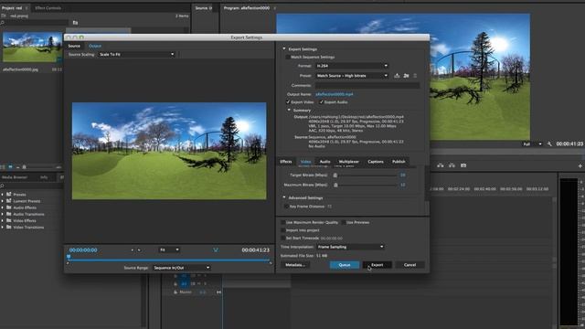This screenshot has height=329, width=585.
Task: Click the Queue button
Action: tap(345, 265)
